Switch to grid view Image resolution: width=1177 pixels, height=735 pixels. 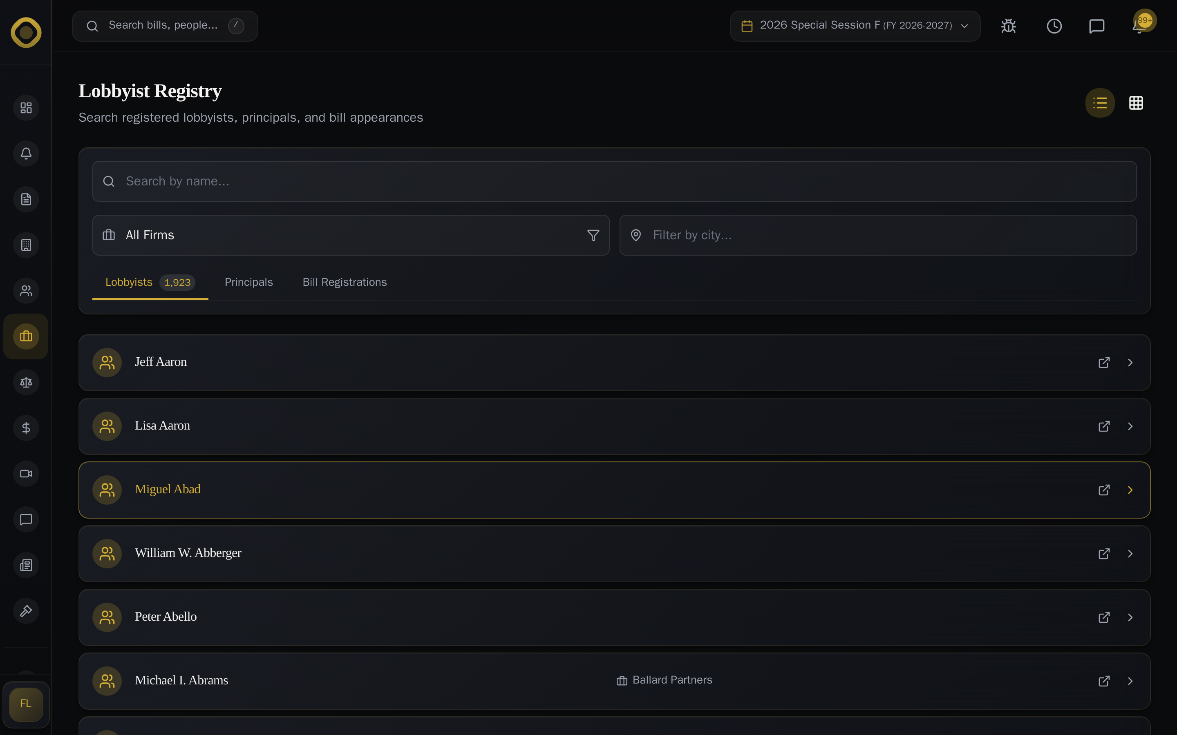point(1136,102)
